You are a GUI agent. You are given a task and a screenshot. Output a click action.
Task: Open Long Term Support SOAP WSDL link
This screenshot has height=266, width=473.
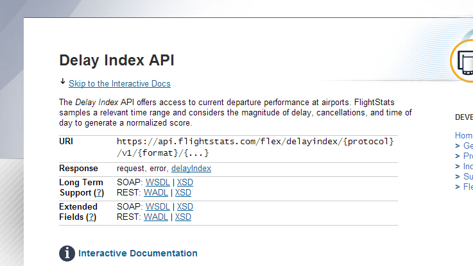point(158,182)
